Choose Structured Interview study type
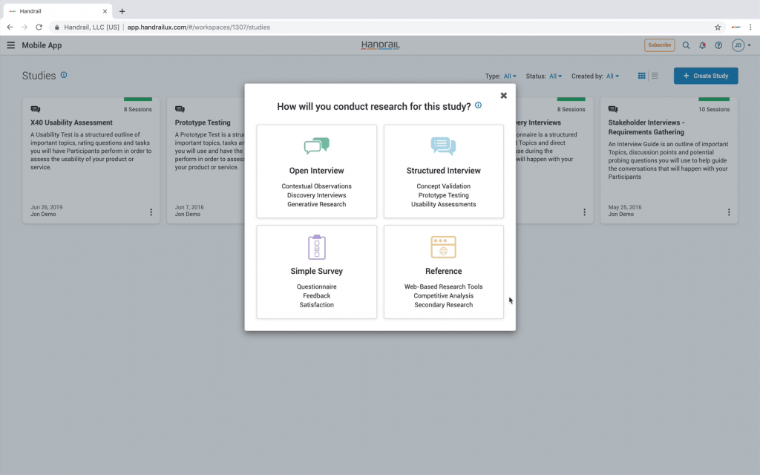The width and height of the screenshot is (760, 475). tap(444, 171)
